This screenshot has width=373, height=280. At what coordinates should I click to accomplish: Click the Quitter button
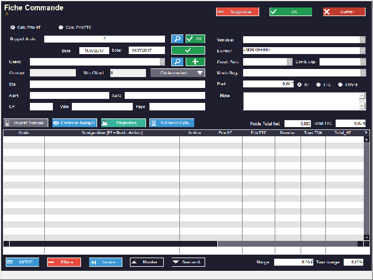tap(344, 11)
